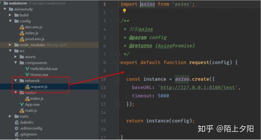This screenshot has height=140, width=261.
Task: Click the AxiosPromise type in the doc comment
Action: click(x=175, y=46)
